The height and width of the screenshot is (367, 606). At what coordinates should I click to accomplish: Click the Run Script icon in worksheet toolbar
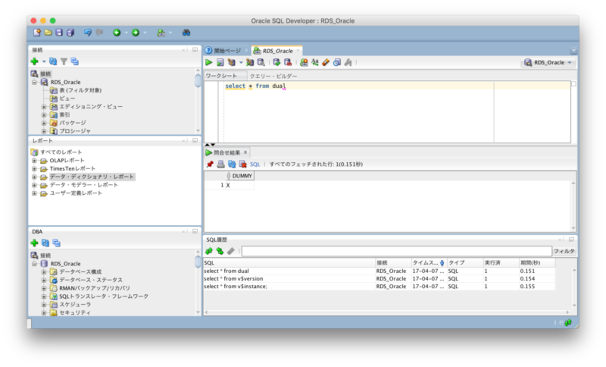click(220, 62)
